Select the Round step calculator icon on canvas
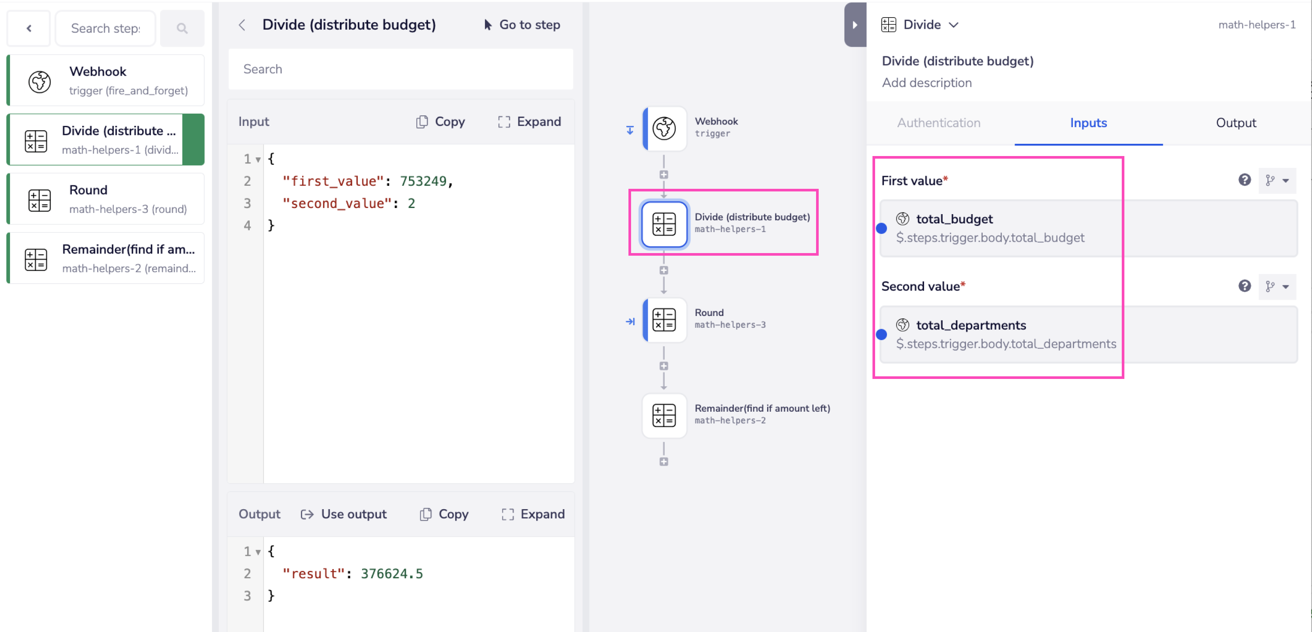The height and width of the screenshot is (632, 1312). tap(663, 319)
